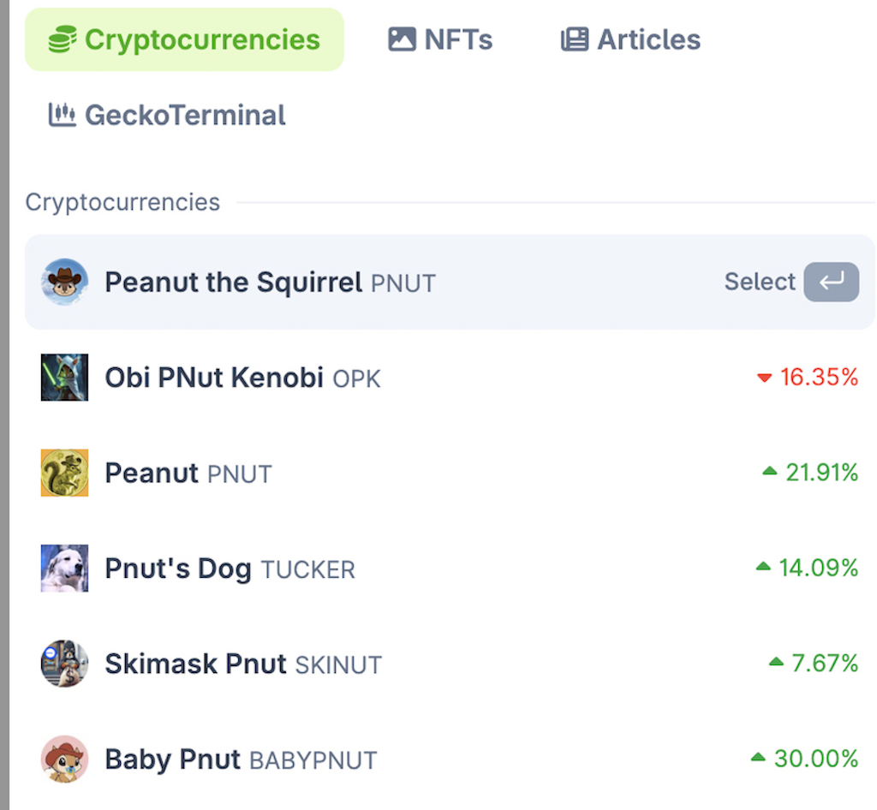
Task: Switch to the NFTs tab
Action: [x=441, y=39]
